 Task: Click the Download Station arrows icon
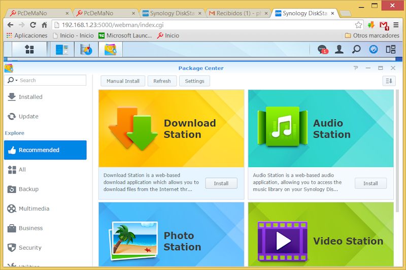[x=133, y=129]
